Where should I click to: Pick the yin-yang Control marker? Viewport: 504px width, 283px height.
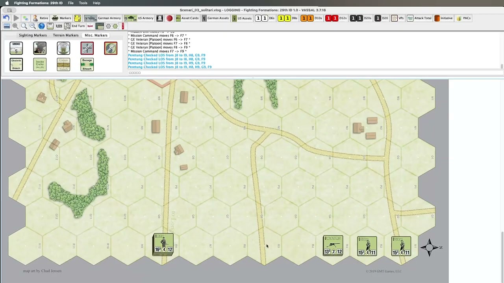111,48
